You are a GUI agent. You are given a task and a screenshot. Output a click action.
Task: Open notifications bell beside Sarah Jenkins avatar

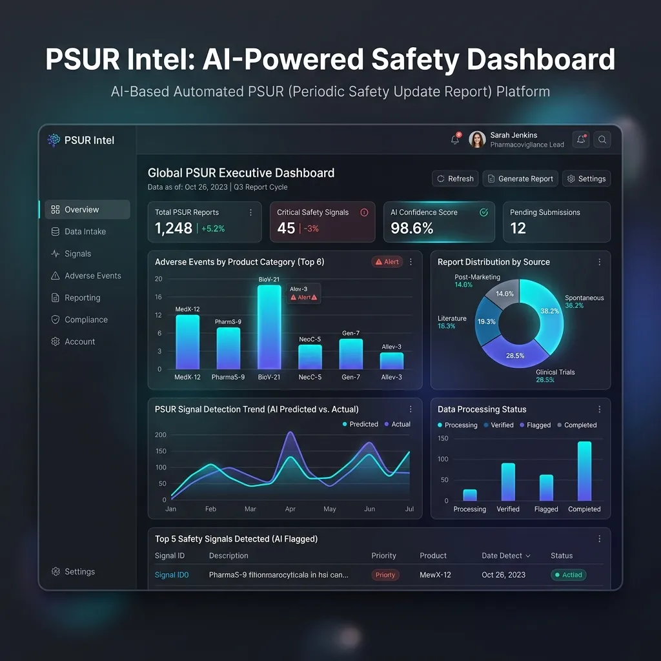click(455, 139)
